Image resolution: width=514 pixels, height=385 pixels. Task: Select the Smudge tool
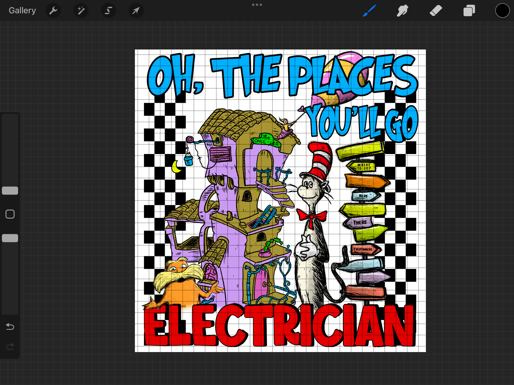click(403, 11)
